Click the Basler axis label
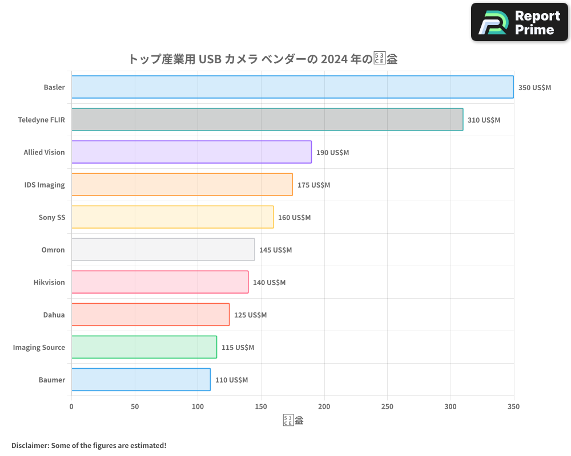This screenshot has height=456, width=571. [x=54, y=87]
